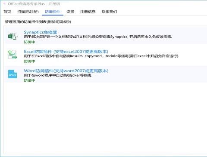Go to 注册信息 tab
Image resolution: width=207 pixels, height=157 pixels.
tap(88, 12)
